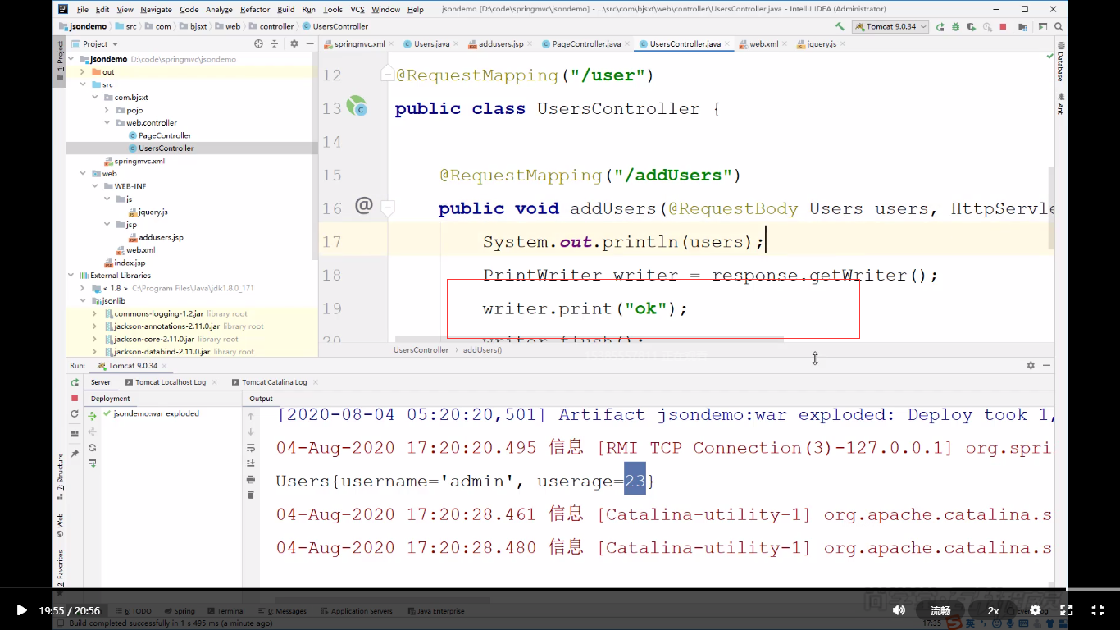Expand the pojo package
The height and width of the screenshot is (630, 1120).
click(107, 110)
